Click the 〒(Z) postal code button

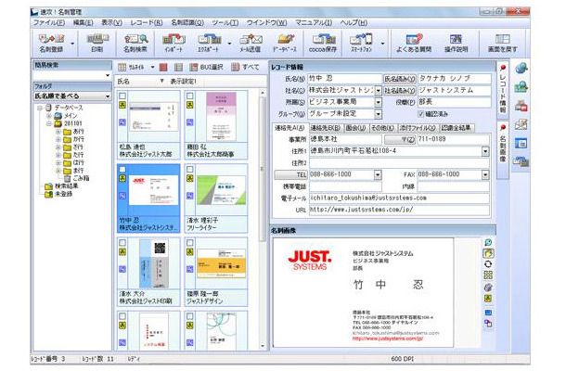coord(400,139)
